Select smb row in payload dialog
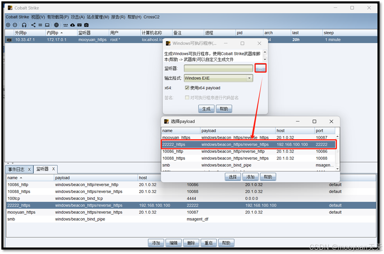Image resolution: width=384 pixels, height=254 pixels. point(248,165)
